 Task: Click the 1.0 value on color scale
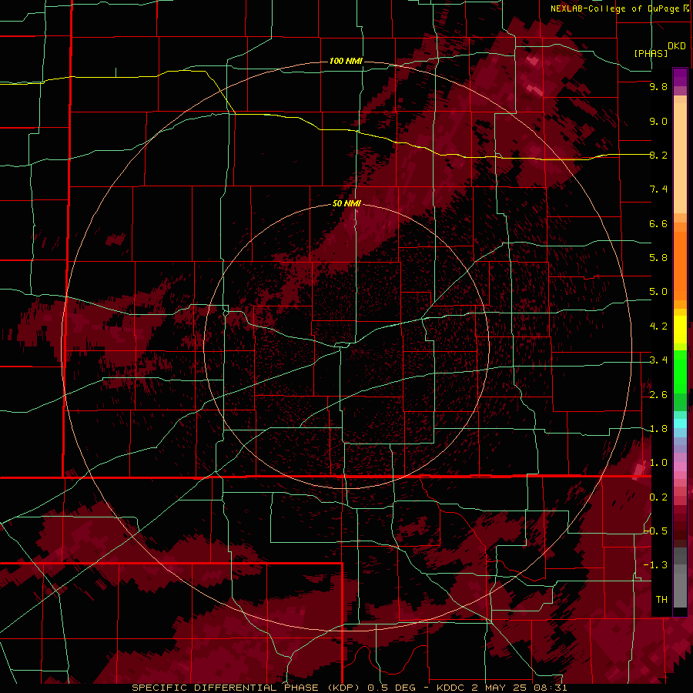(x=658, y=463)
